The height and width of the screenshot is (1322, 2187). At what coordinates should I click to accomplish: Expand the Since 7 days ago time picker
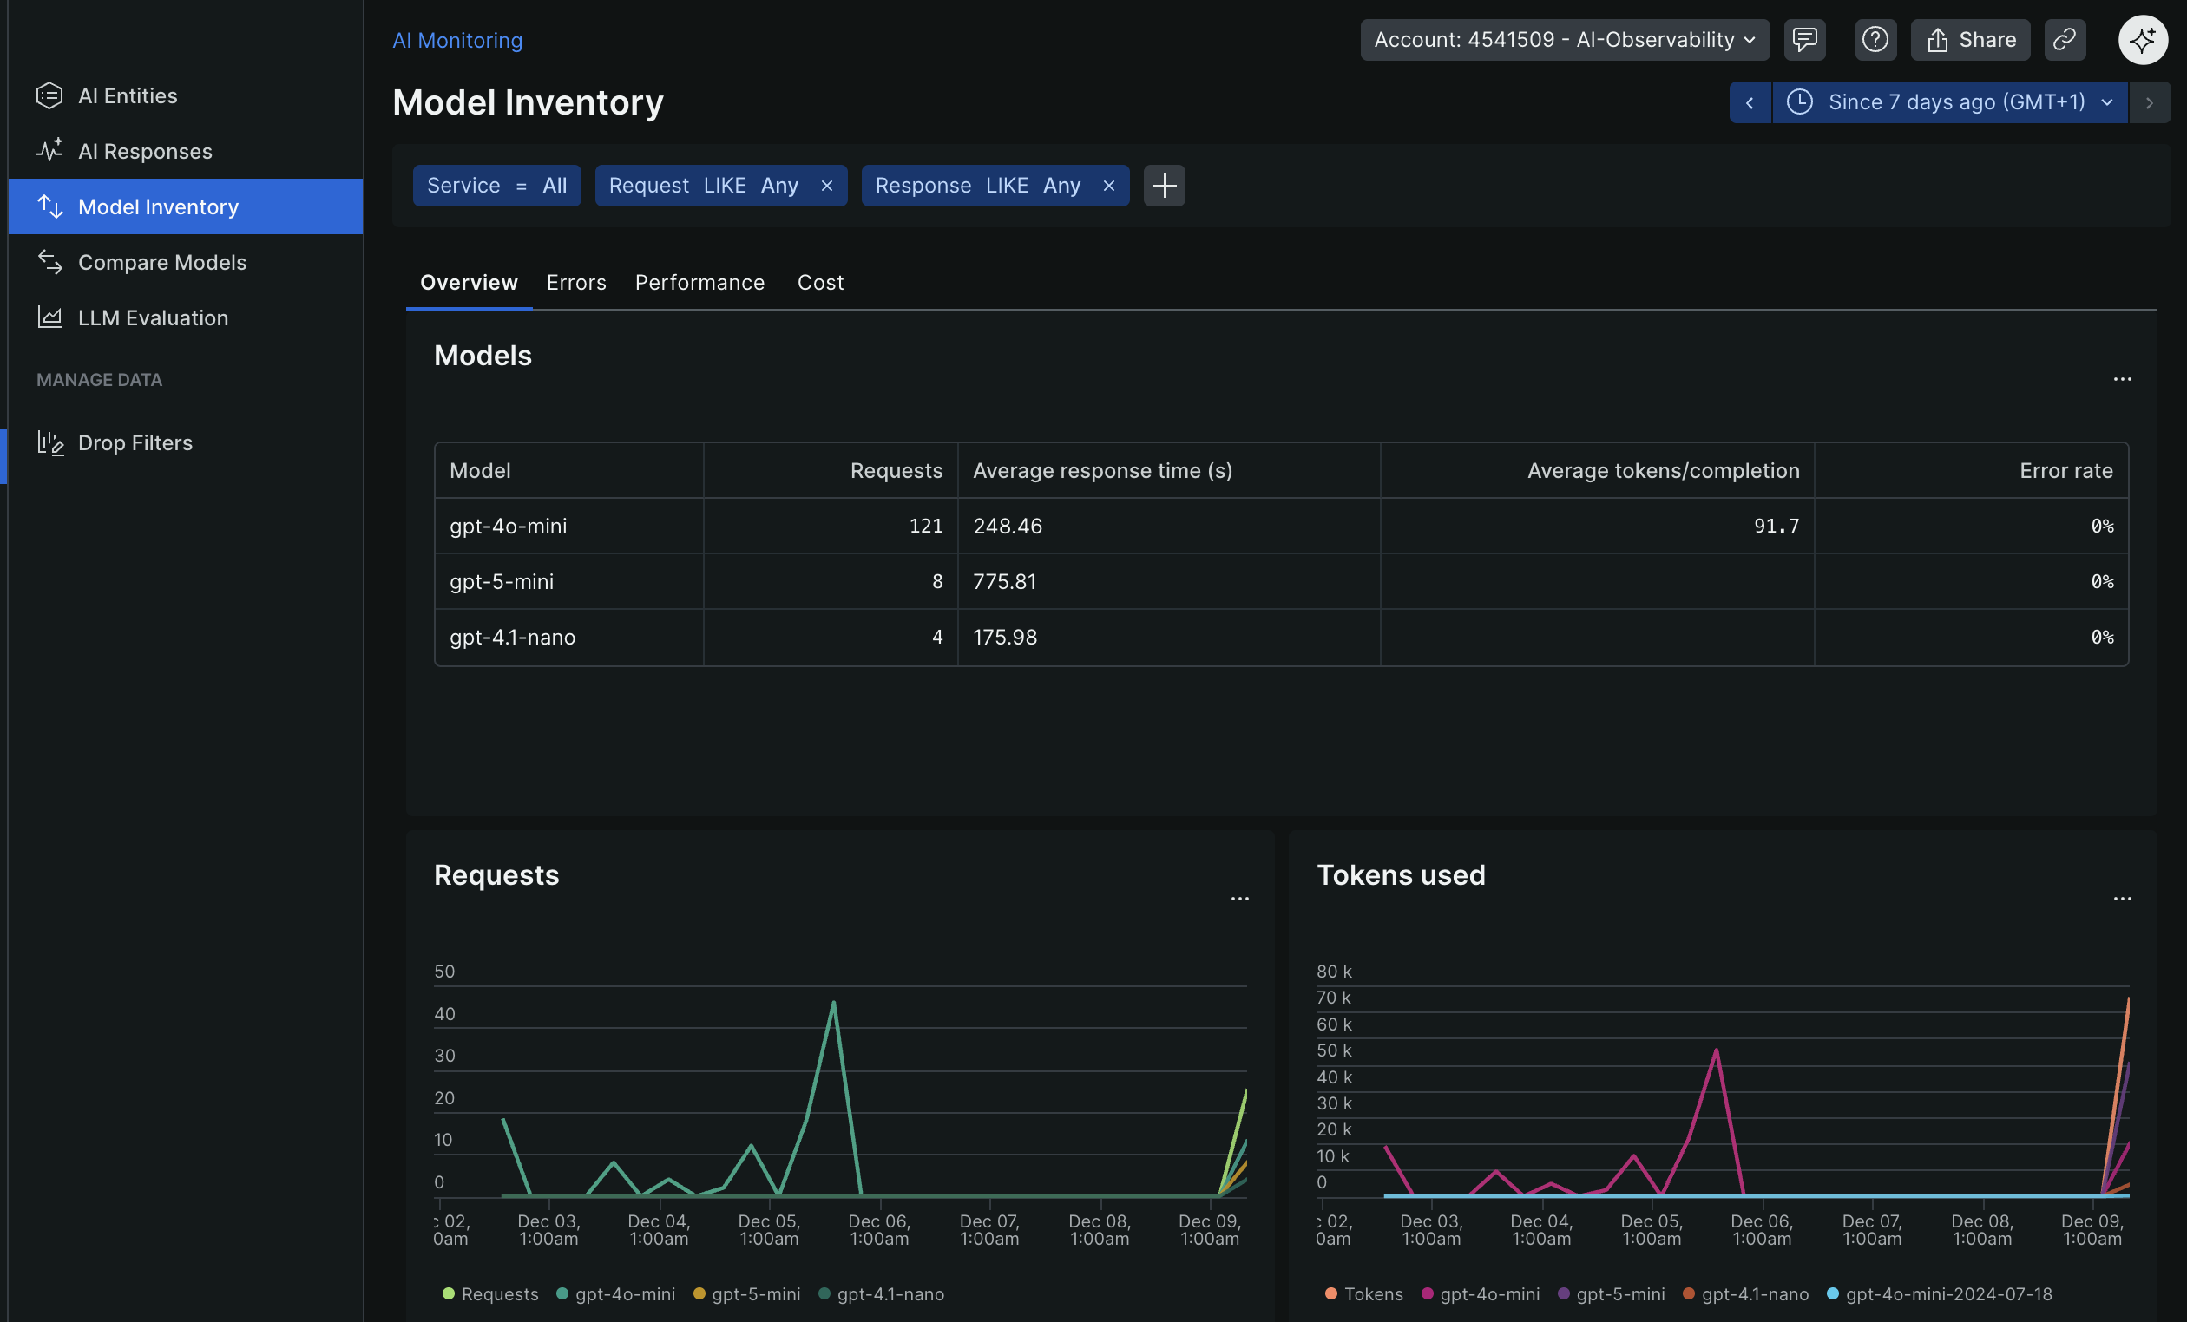(1949, 103)
